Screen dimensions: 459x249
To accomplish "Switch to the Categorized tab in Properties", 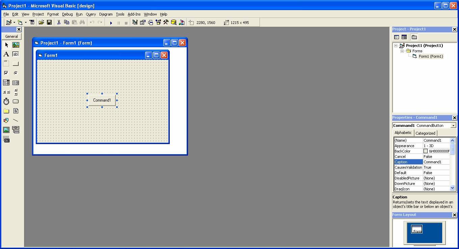I will [x=425, y=133].
